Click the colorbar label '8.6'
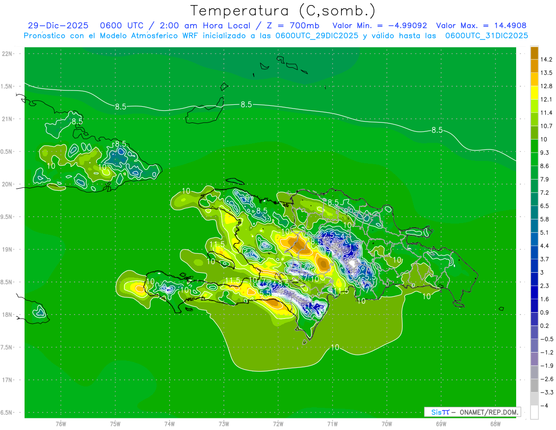The width and height of the screenshot is (556, 430). click(545, 166)
